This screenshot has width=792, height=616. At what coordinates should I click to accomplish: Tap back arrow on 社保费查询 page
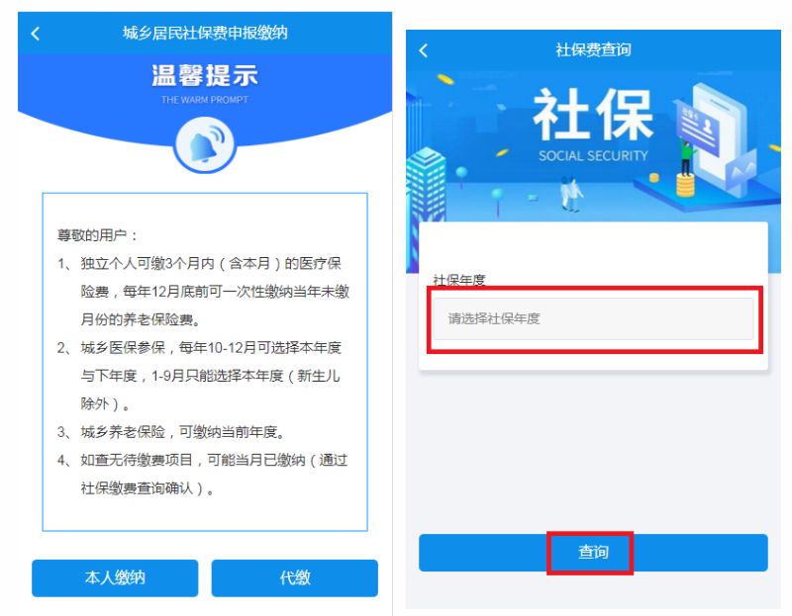[424, 50]
